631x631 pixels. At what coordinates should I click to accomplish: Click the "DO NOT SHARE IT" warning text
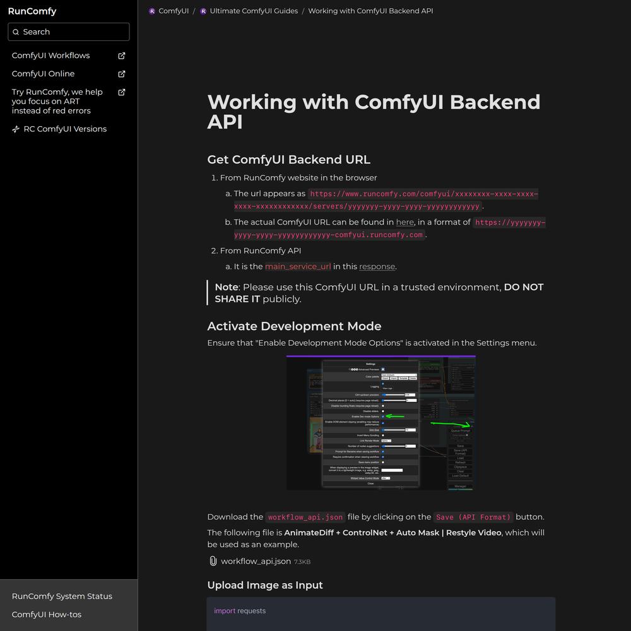[379, 293]
